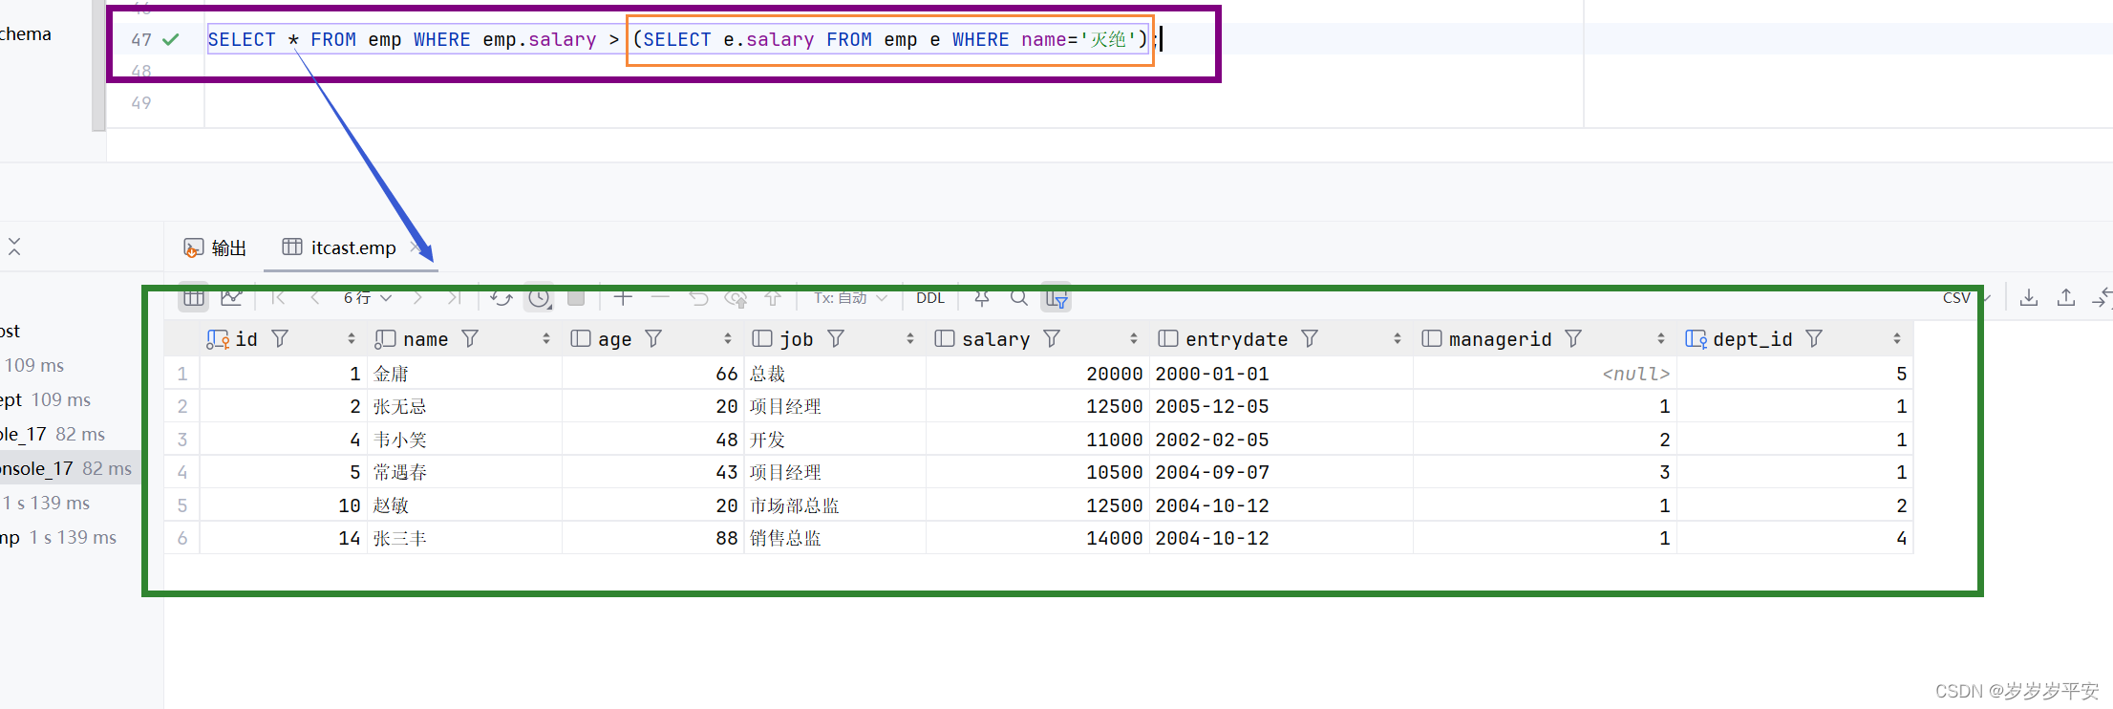Viewport: 2113px width, 709px height.
Task: Sort by age column arrows
Action: (728, 339)
